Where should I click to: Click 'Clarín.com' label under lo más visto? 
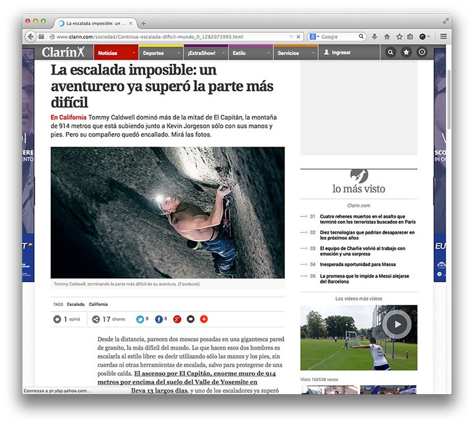(x=358, y=205)
